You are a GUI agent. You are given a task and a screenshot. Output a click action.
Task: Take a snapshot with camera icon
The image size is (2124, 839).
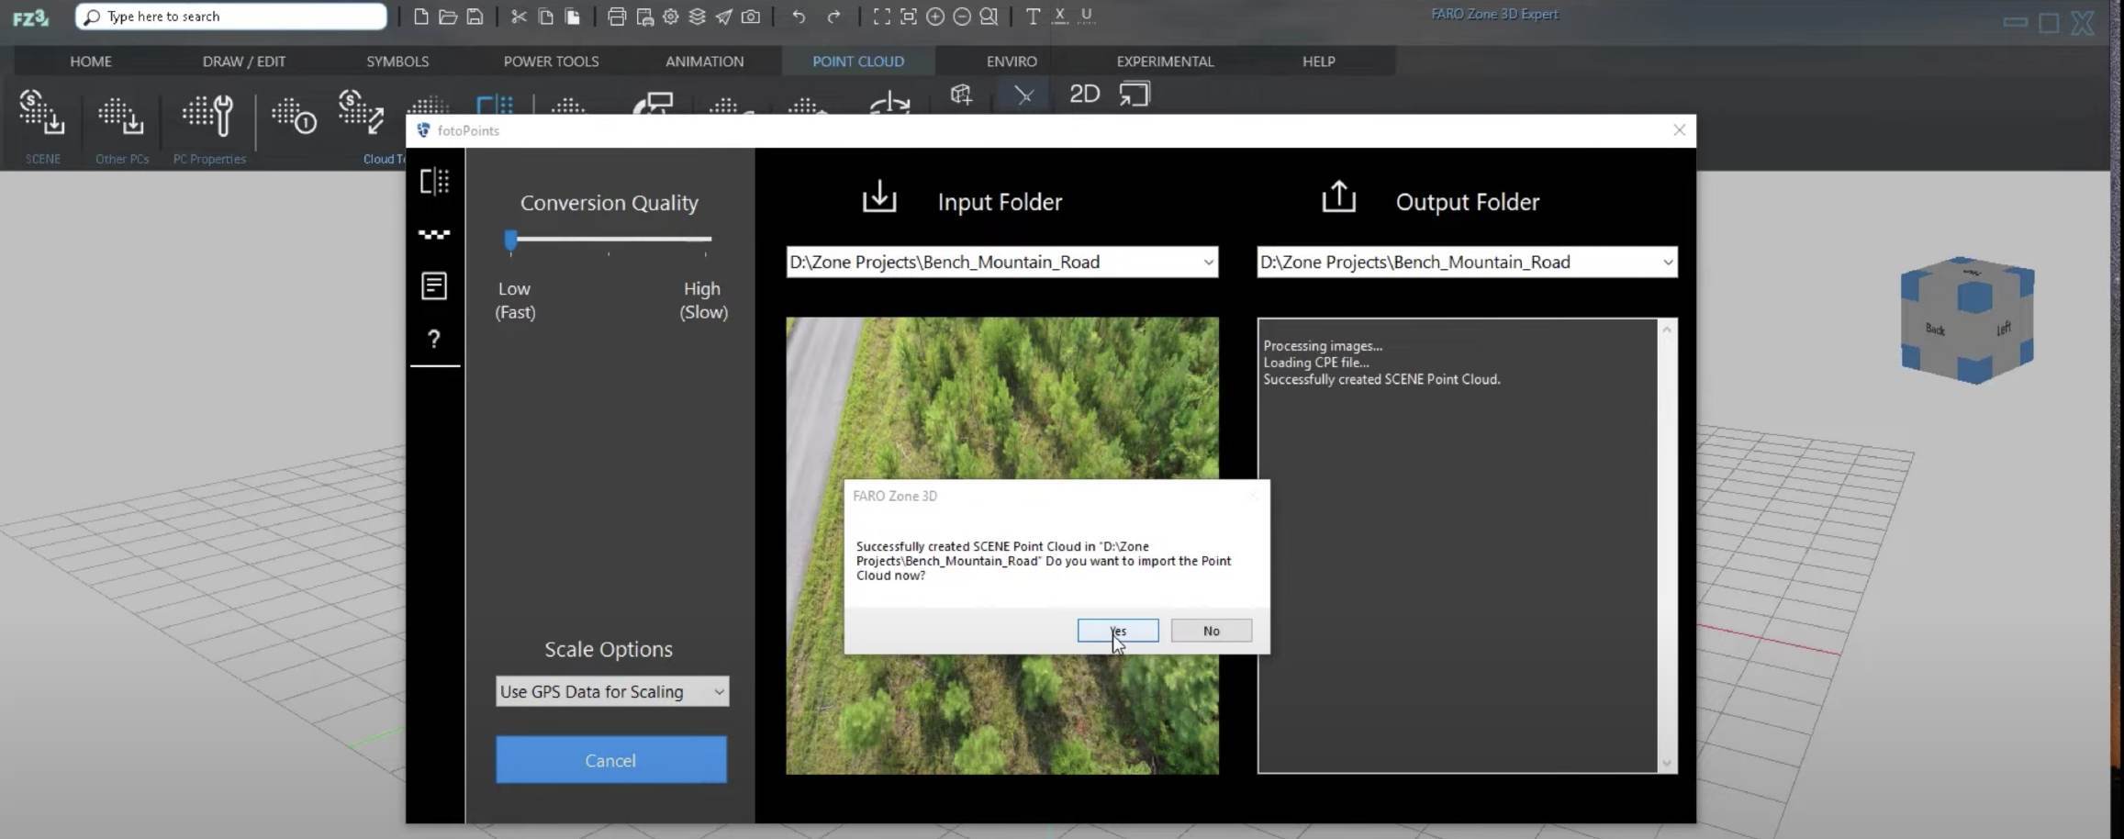(751, 17)
